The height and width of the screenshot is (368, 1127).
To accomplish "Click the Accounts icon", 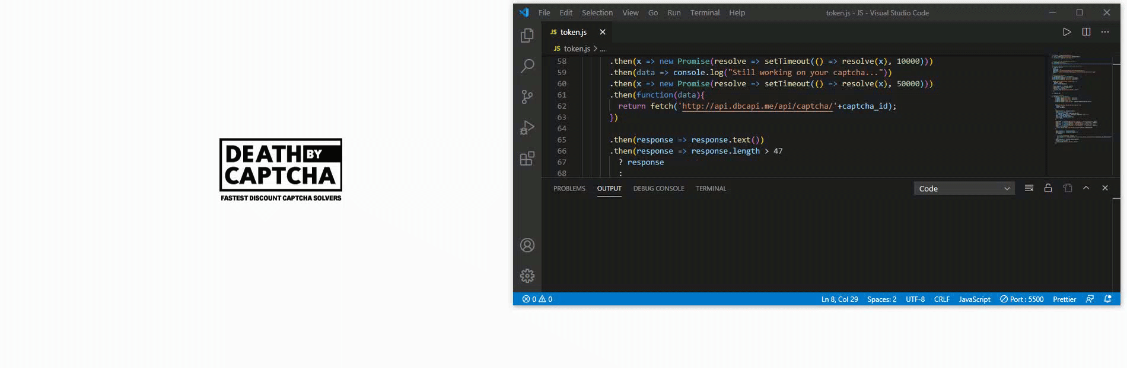I will pos(527,246).
